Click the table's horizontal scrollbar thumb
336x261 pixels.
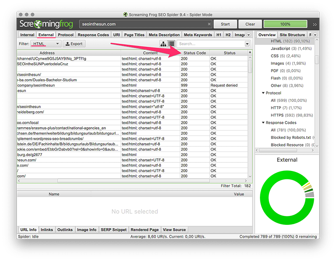[133, 181]
